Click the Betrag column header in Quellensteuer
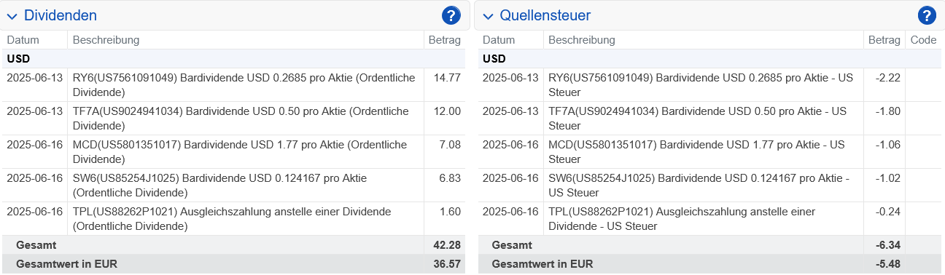The height and width of the screenshot is (275, 945). [884, 40]
